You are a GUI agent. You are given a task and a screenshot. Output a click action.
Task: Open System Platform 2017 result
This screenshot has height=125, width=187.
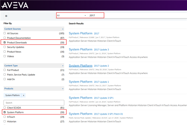[x=84, y=33]
